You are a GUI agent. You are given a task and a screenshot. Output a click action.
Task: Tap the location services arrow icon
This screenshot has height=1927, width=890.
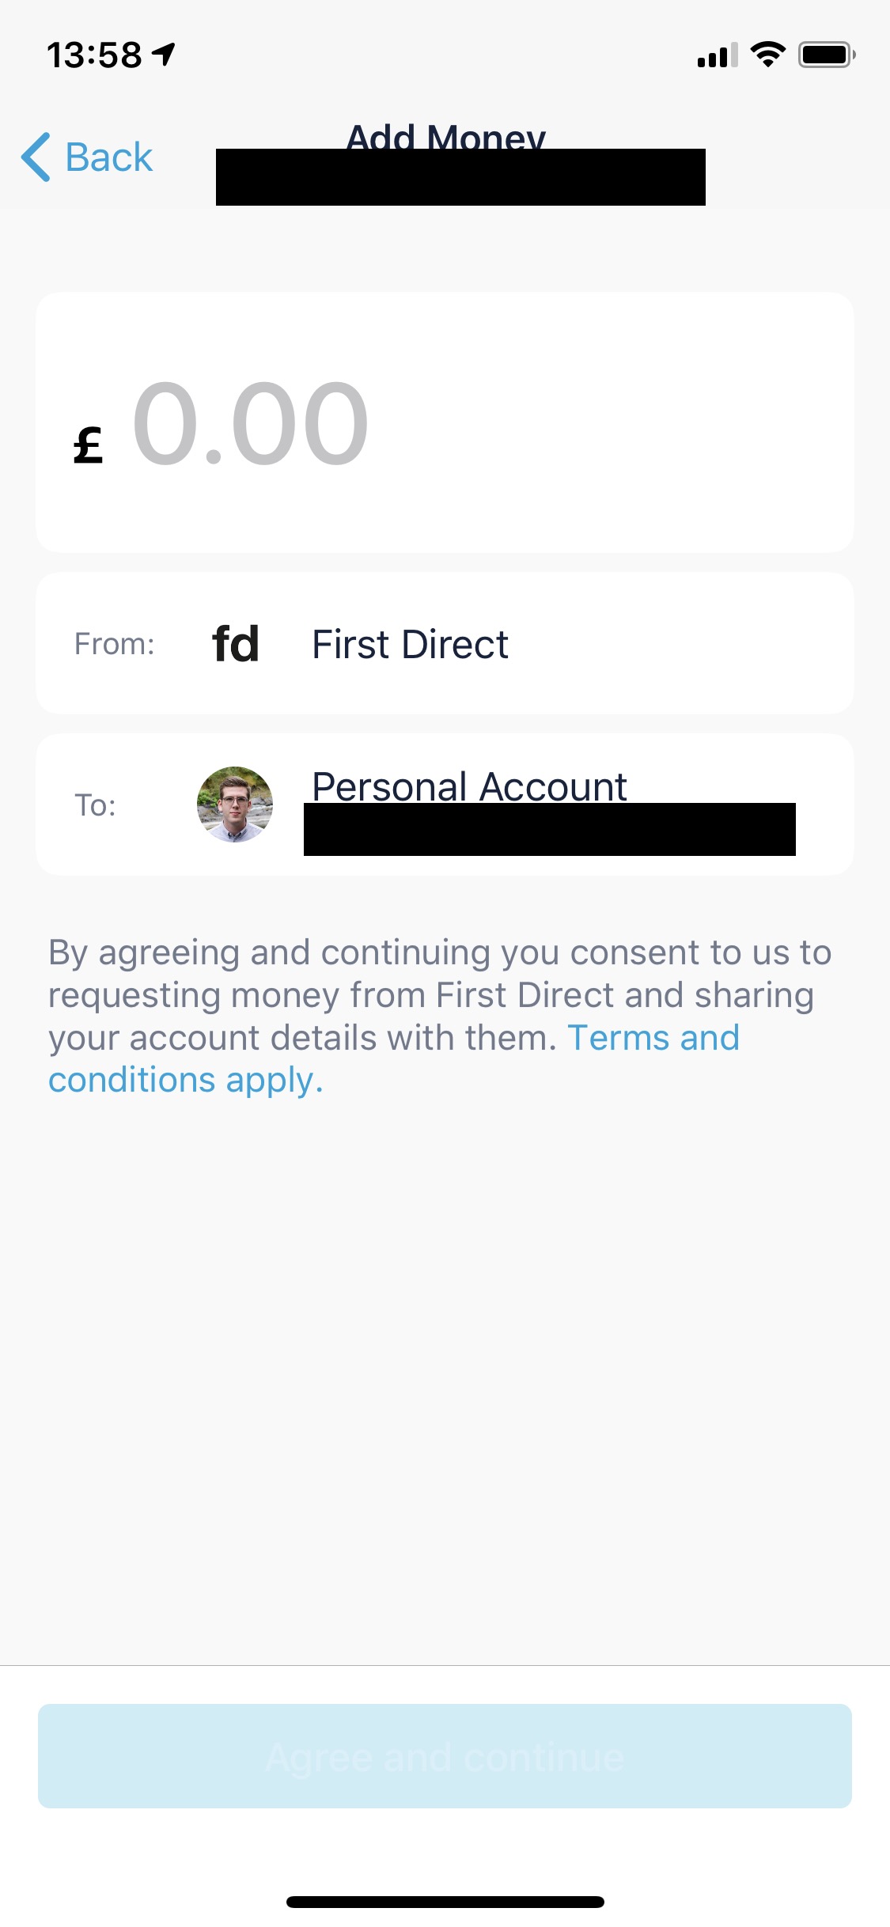(x=165, y=54)
